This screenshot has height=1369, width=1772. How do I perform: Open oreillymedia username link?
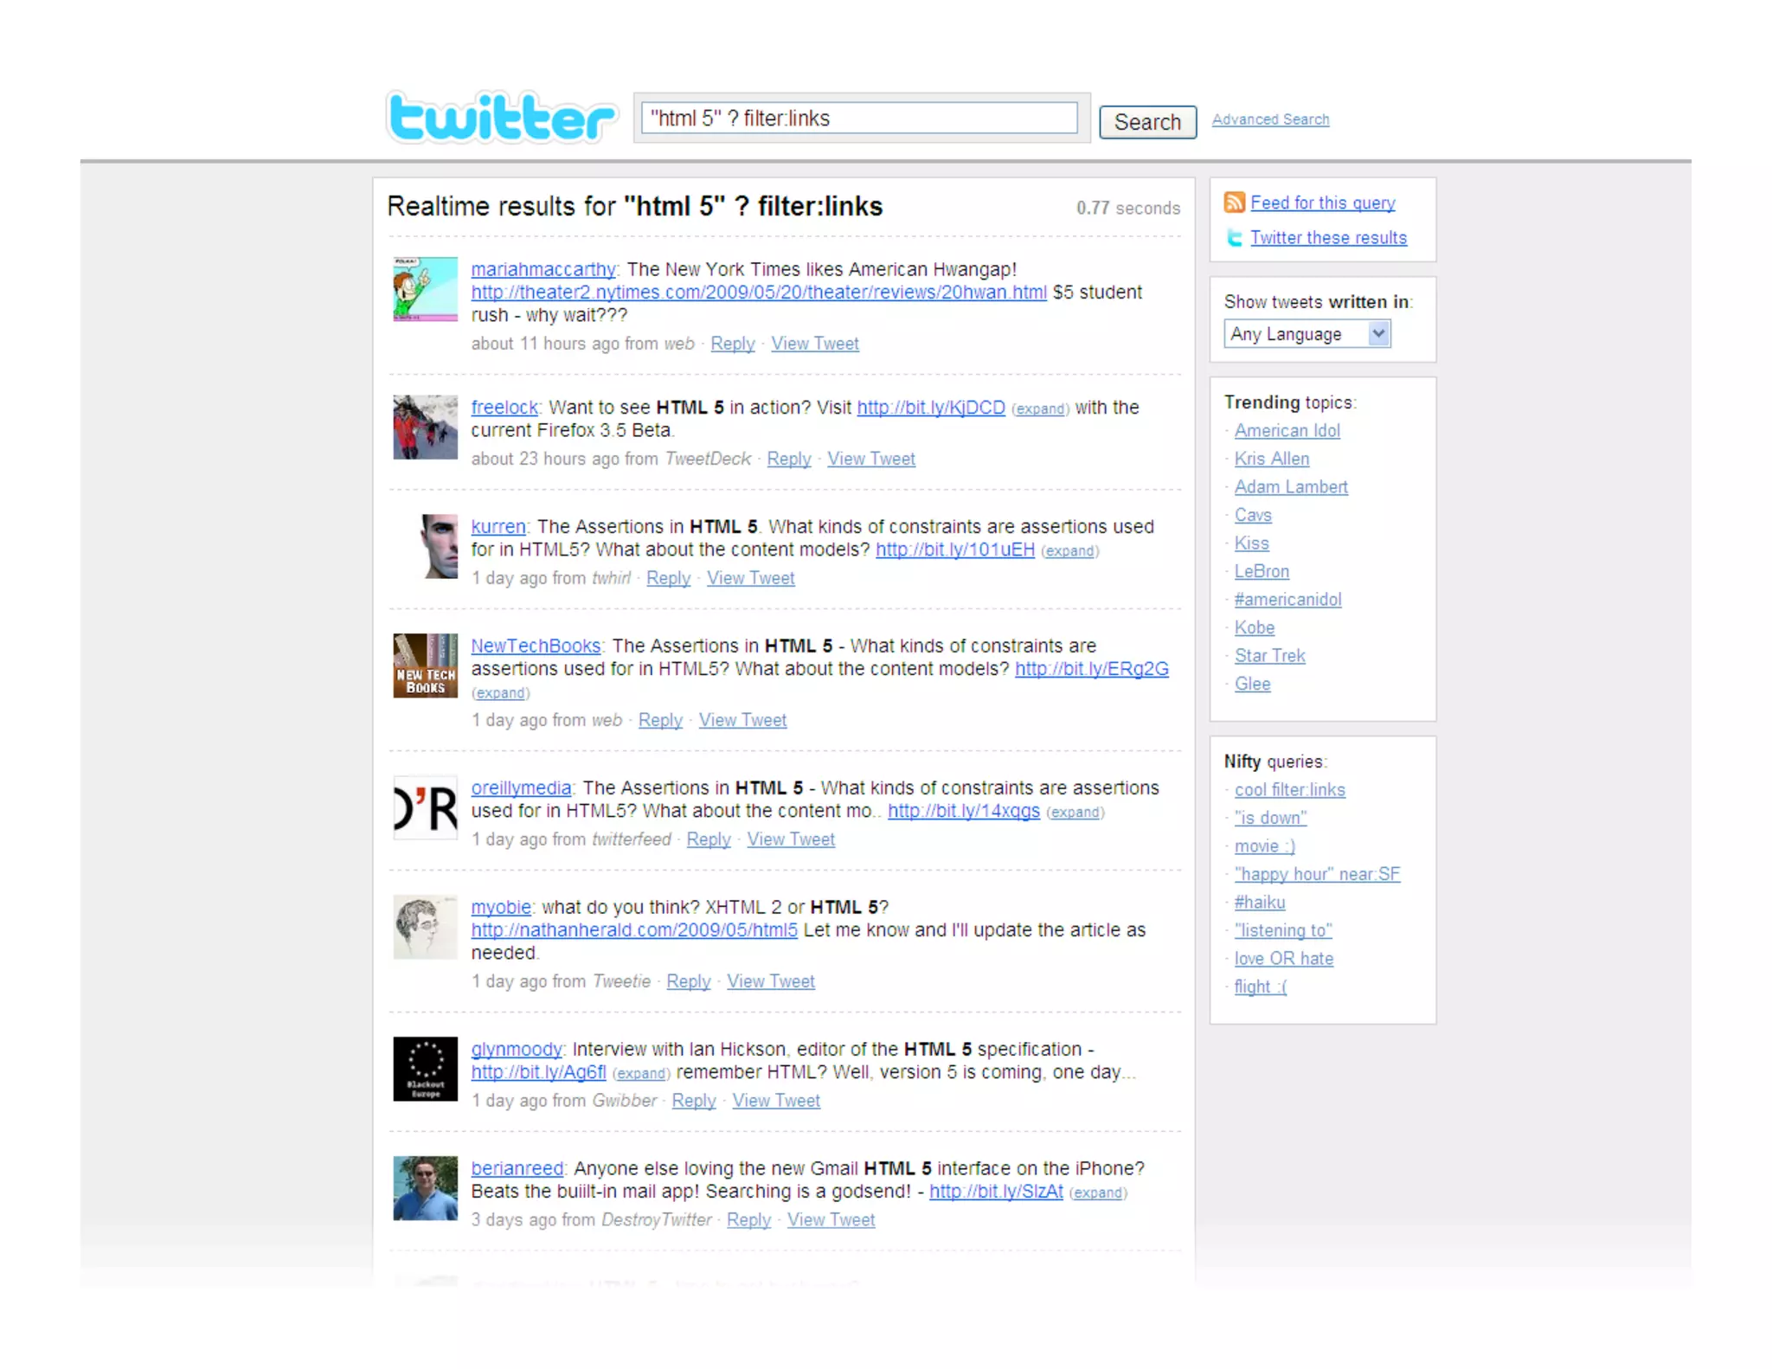click(521, 788)
